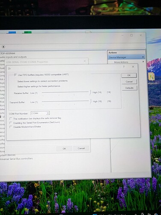
Task: Click the Defaults button
Action: tap(129, 88)
